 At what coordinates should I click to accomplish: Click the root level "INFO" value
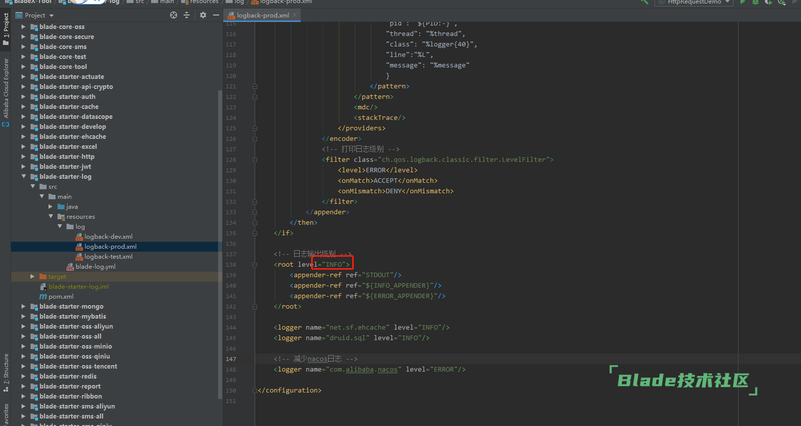click(x=334, y=265)
